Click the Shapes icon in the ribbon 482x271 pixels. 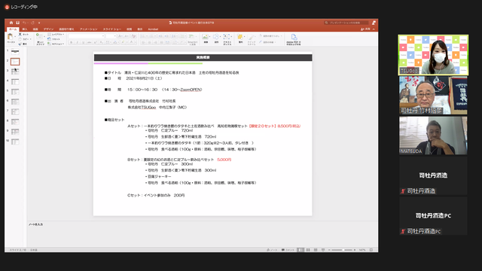coord(216,37)
